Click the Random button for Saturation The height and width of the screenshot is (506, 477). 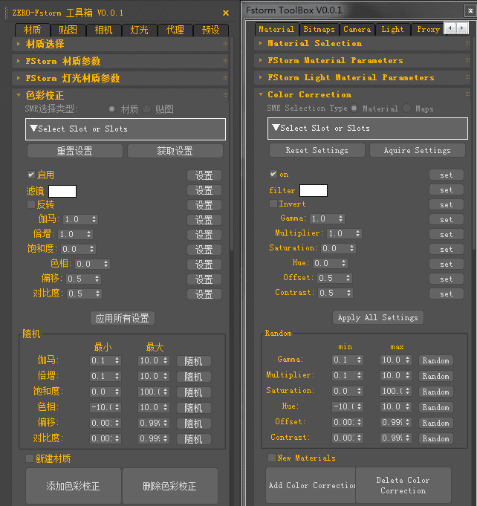tap(435, 392)
